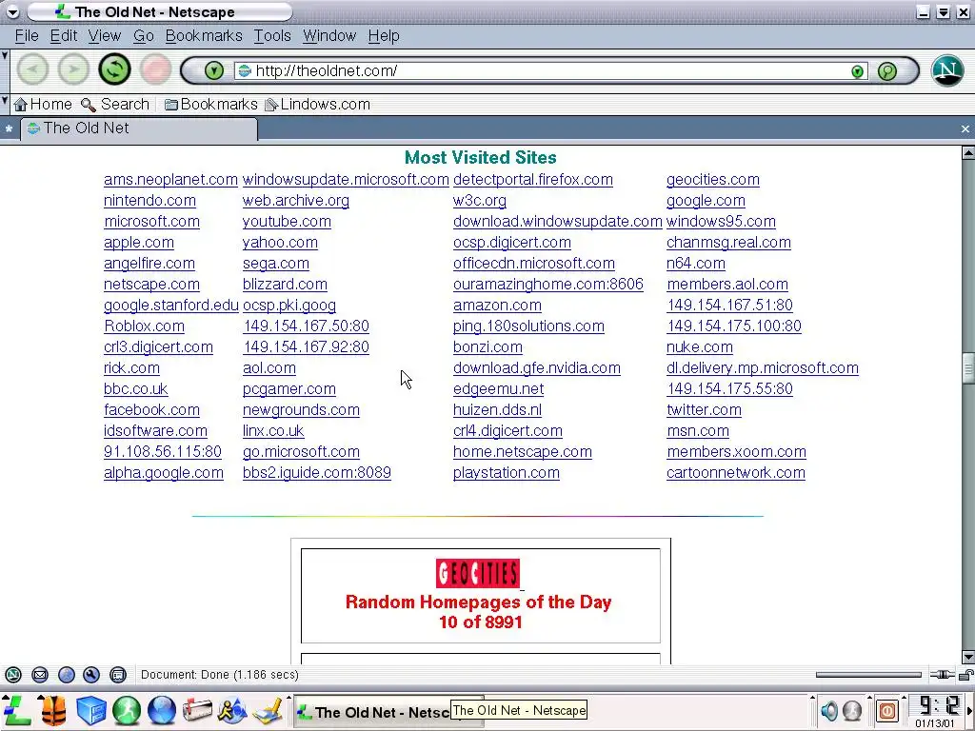975x731 pixels.
Task: Toggle the online/offline plug icon
Action: point(942,675)
